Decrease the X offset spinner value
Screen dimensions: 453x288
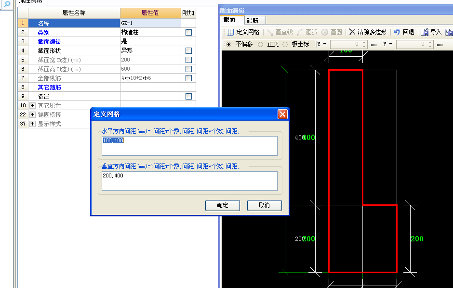point(364,47)
